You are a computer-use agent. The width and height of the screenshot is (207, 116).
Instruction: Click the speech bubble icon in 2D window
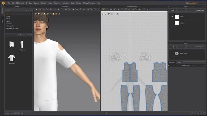click(x=109, y=14)
